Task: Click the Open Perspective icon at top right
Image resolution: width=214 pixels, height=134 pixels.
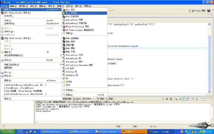Action: tap(189, 11)
